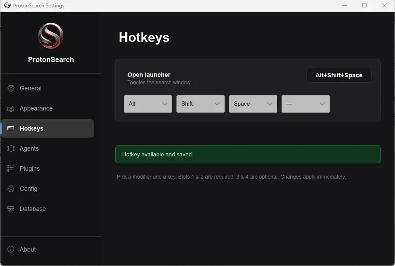Switch to the Appearance section
Screen dimensions: 395x266
click(x=48, y=108)
